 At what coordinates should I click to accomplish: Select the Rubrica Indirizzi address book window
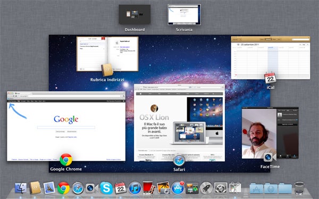107,54
